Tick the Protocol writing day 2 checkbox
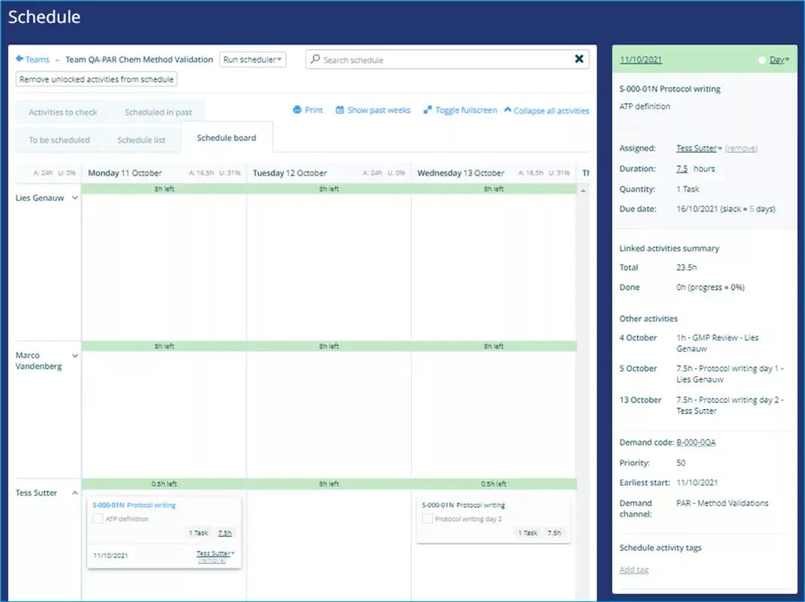 point(427,518)
